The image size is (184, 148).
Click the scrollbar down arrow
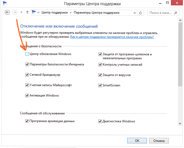pyautogui.click(x=180, y=124)
